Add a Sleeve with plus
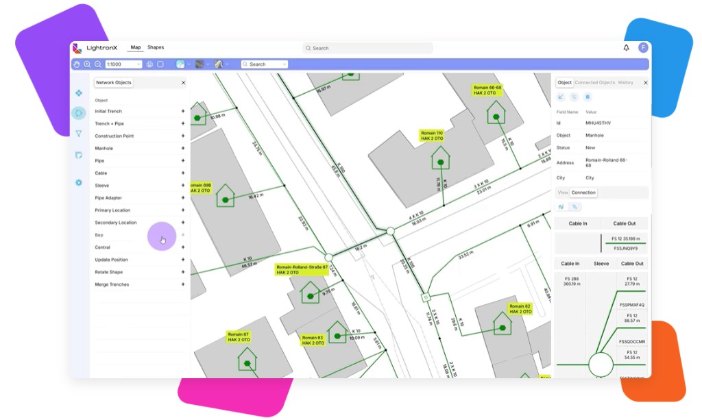 (182, 185)
